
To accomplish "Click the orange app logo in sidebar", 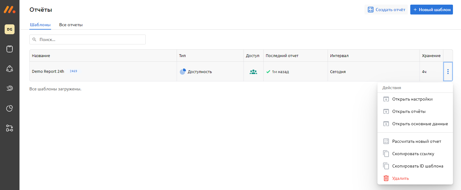I will tap(10, 10).
